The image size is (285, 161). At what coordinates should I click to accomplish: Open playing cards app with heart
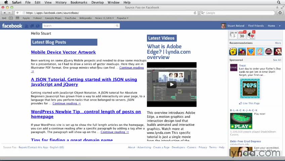251,35
